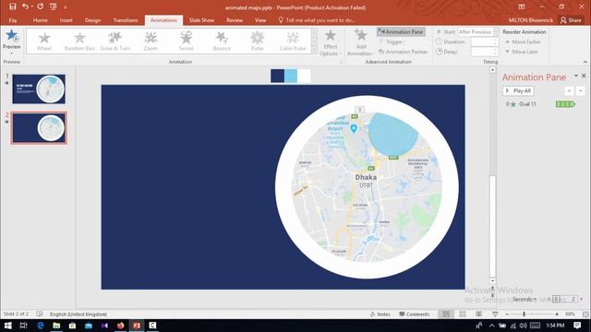Save the presentation with the Save icon
The image size is (591, 332).
(12, 6)
